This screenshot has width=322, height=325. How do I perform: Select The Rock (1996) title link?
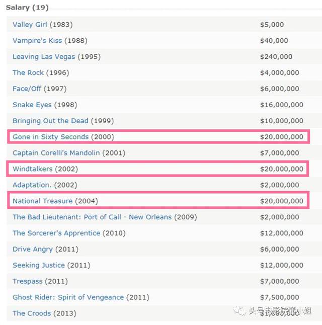(x=28, y=73)
